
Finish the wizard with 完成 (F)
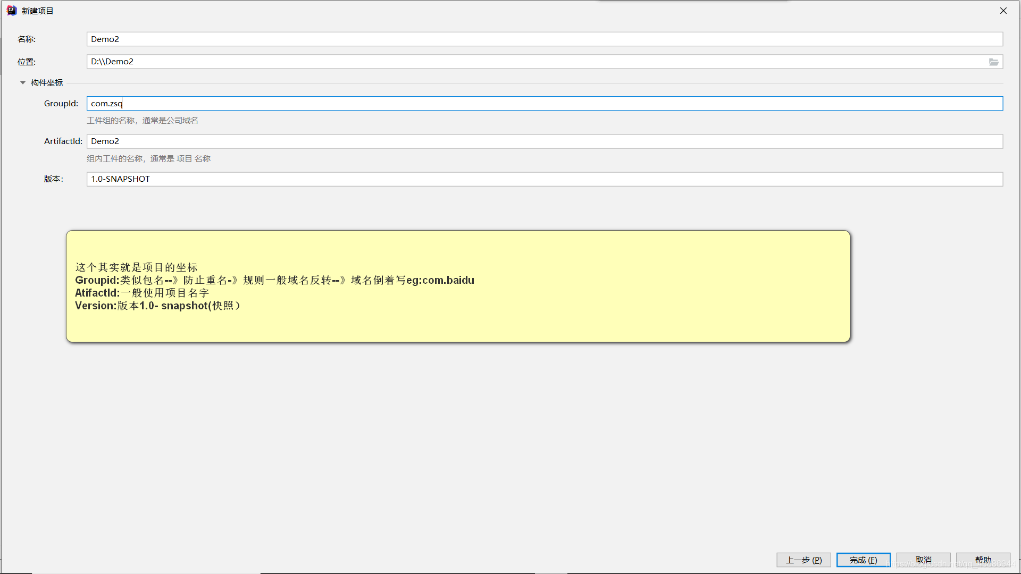click(863, 560)
